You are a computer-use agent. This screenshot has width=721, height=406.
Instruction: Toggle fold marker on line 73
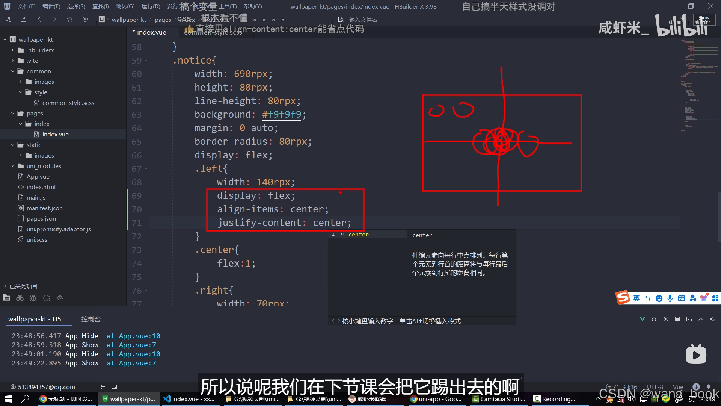click(x=146, y=250)
